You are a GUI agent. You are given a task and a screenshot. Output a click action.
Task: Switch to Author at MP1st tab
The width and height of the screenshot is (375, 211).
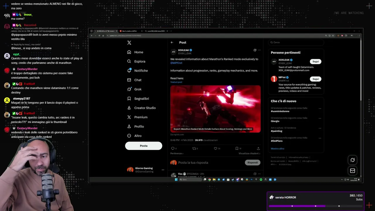point(131,31)
